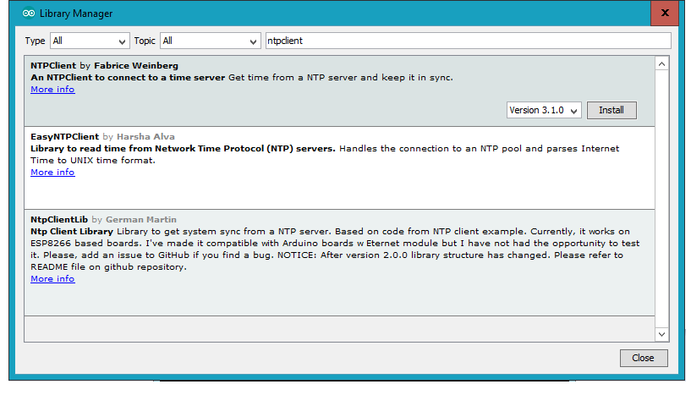Click the scrollbar up arrow
The width and height of the screenshot is (691, 395).
[661, 64]
